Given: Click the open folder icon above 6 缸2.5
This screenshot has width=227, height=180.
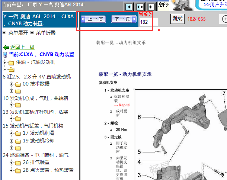Looking at the screenshot, I should click(11, 70).
